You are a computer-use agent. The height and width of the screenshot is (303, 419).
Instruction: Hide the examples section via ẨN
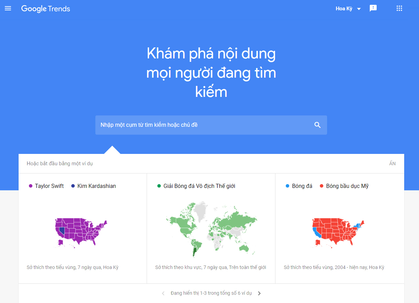pyautogui.click(x=392, y=164)
